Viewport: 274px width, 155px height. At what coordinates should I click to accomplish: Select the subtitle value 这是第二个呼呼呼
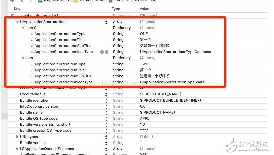point(155,76)
